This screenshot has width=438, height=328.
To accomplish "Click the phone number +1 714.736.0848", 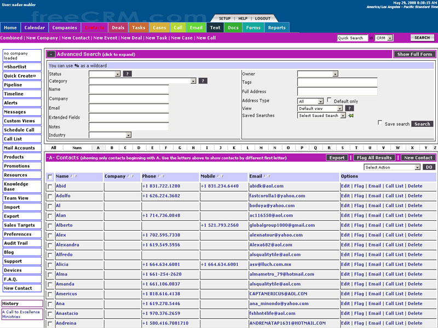I will pos(161,215).
